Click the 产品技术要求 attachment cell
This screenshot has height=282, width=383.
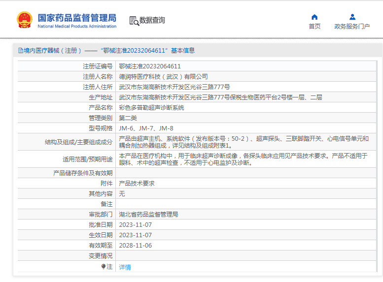137,183
